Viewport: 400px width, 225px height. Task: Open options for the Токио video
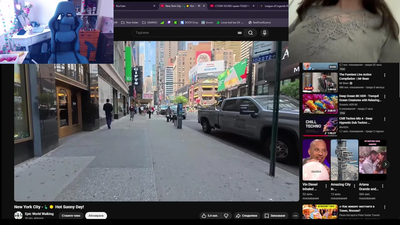point(385,207)
